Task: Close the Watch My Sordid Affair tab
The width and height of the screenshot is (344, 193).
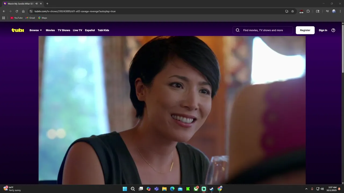Action: point(41,4)
